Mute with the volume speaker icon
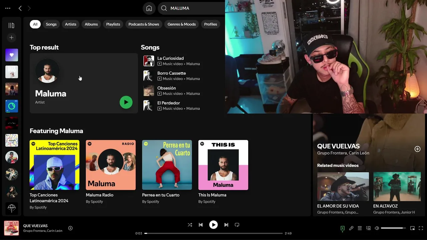The height and width of the screenshot is (240, 427). coord(377,228)
